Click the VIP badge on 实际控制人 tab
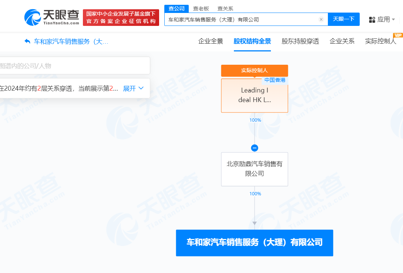 pos(398,36)
